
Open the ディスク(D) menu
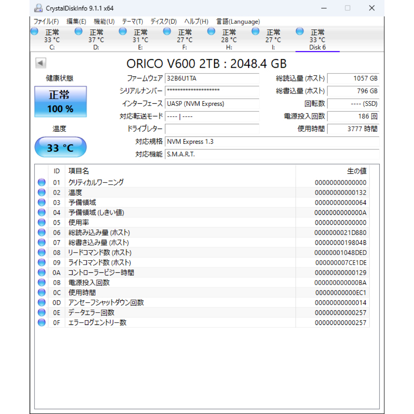pos(163,21)
